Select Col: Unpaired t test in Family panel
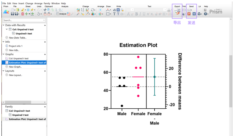Viewport: 235px width, 136px height. pos(19,111)
